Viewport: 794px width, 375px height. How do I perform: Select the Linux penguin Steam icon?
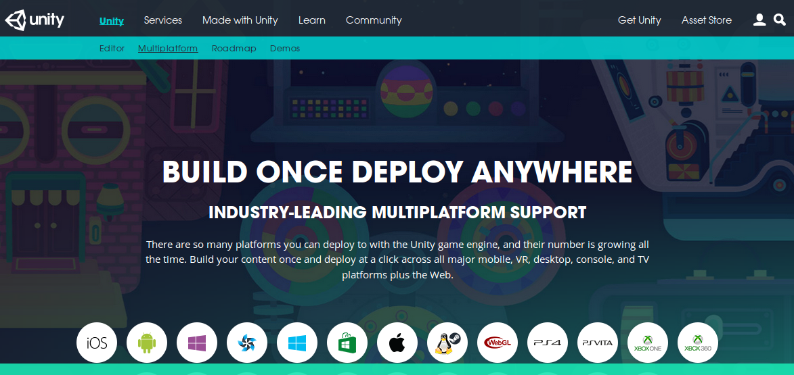click(x=447, y=343)
